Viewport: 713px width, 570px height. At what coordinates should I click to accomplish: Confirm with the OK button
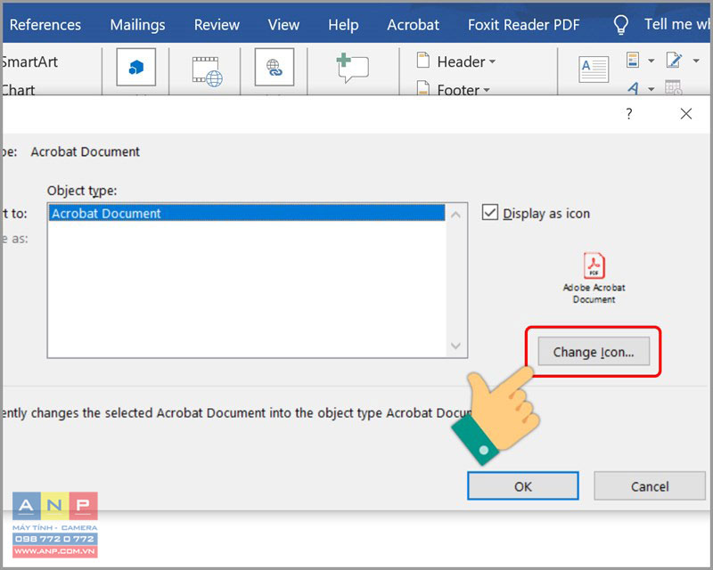click(x=523, y=486)
